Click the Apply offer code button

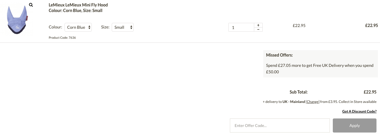click(x=354, y=125)
